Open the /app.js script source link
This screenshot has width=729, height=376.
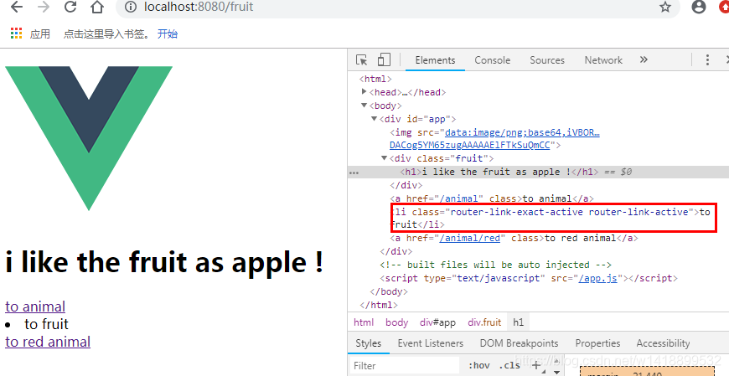point(597,278)
